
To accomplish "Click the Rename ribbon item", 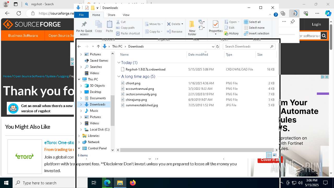I will pyautogui.click(x=175, y=32).
